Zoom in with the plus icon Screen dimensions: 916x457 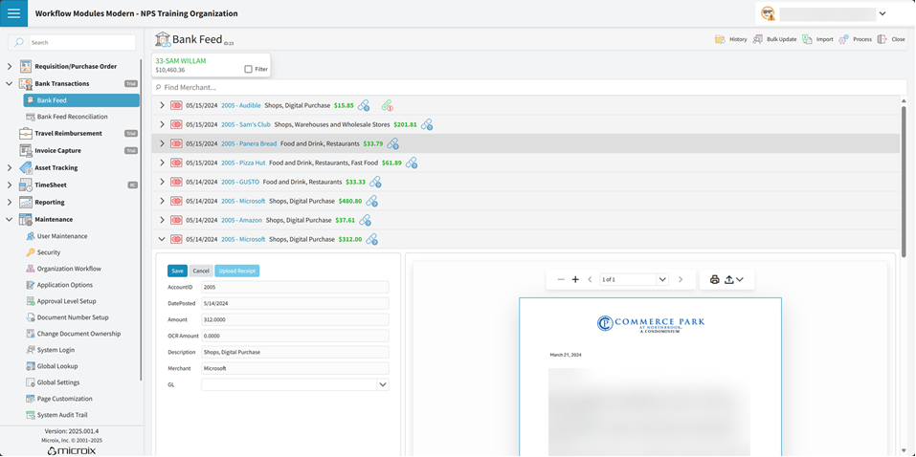click(x=575, y=280)
